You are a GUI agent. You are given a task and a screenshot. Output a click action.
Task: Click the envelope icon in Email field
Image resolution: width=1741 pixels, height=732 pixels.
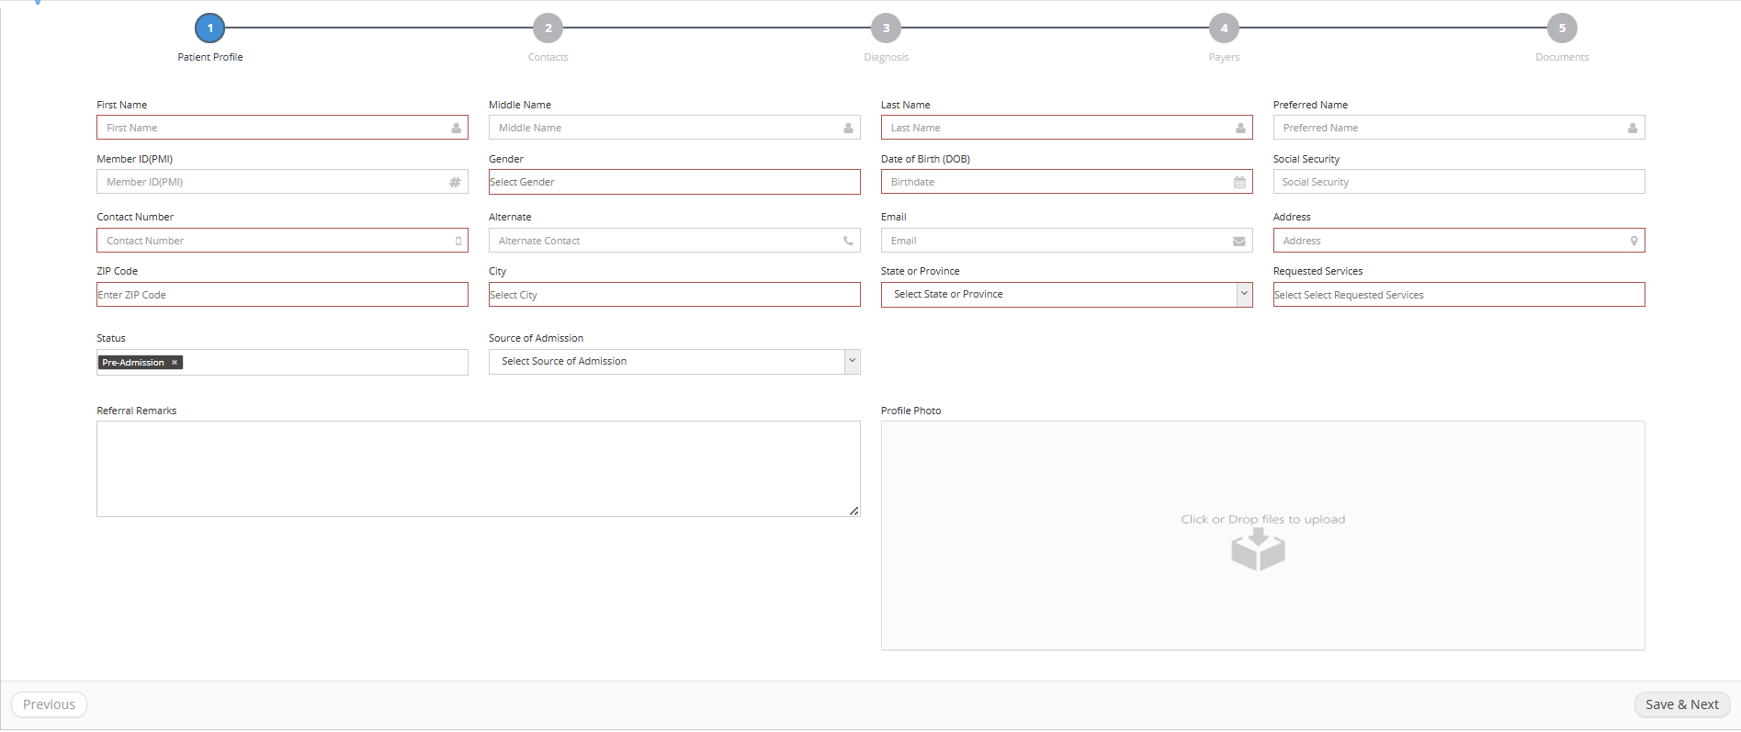click(x=1239, y=242)
